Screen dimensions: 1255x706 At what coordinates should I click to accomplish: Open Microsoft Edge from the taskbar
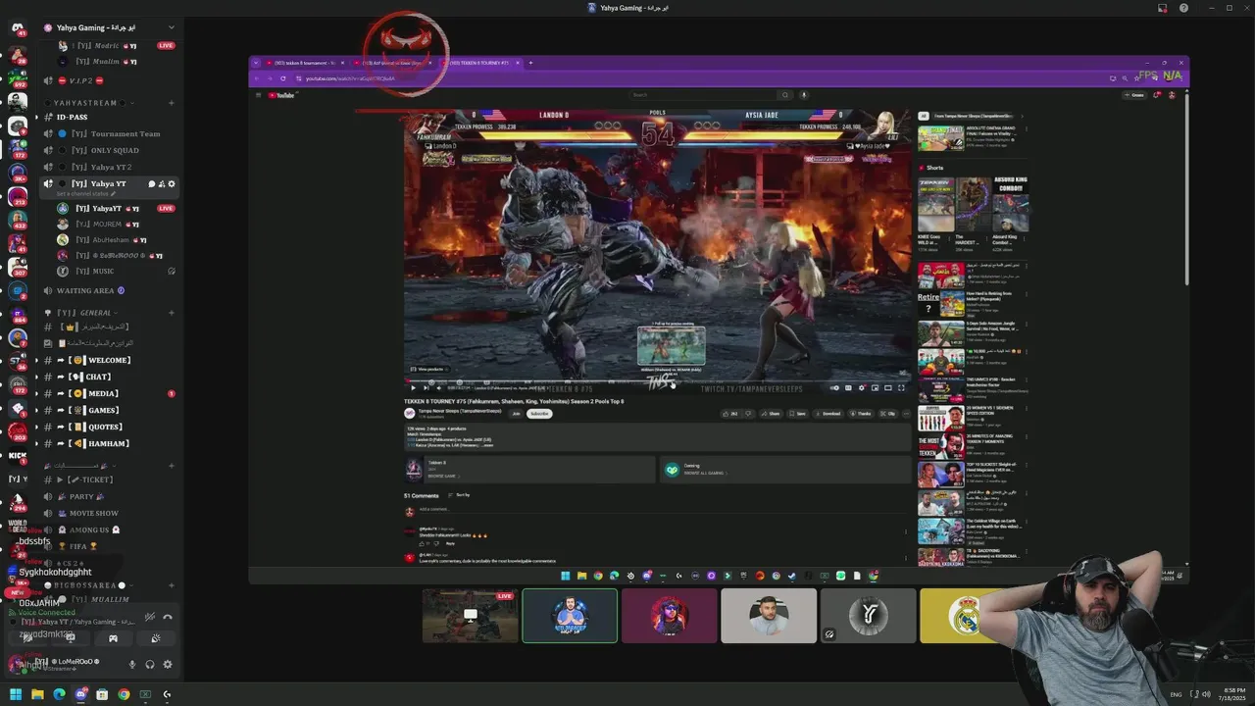coord(59,694)
